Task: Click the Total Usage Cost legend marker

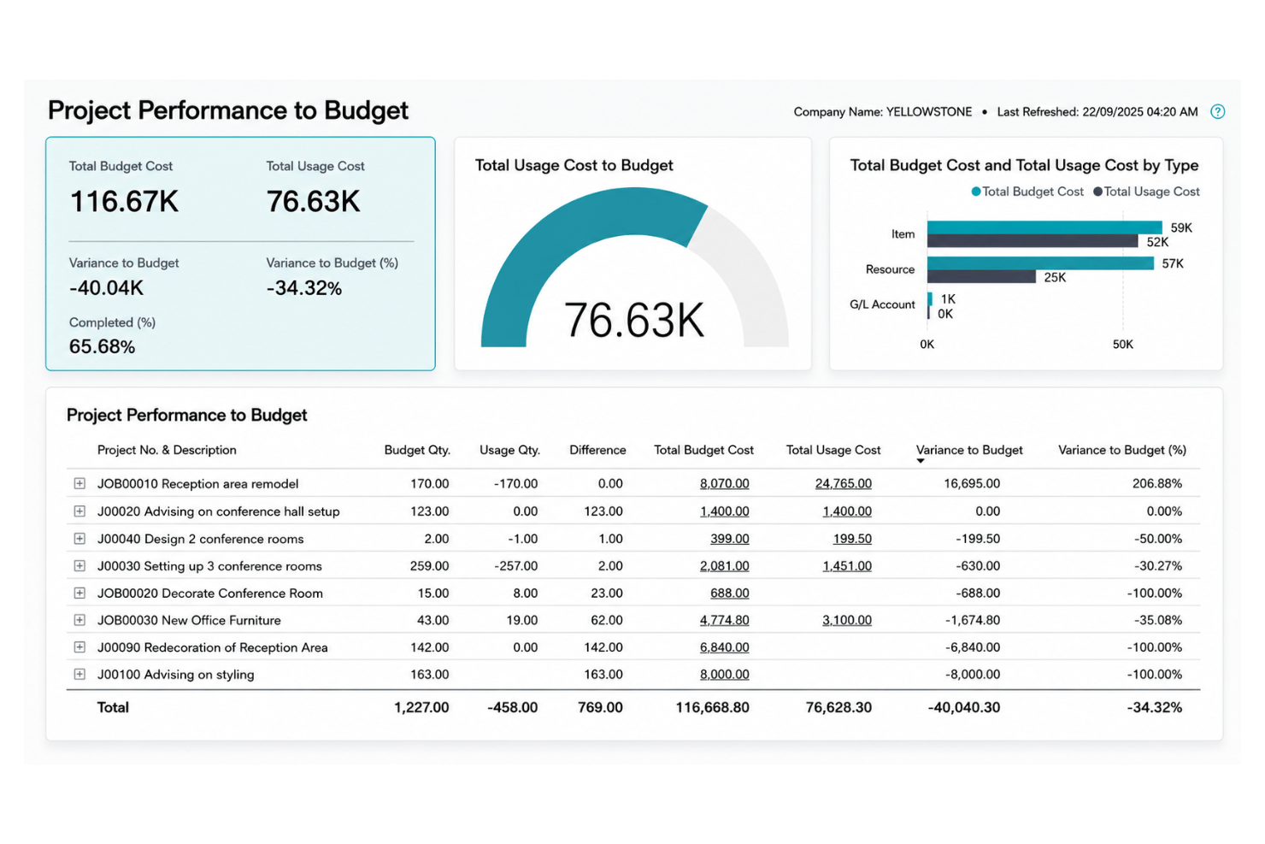Action: pyautogui.click(x=1097, y=192)
